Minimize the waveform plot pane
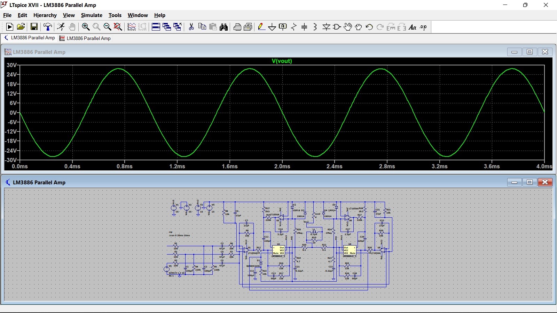This screenshot has height=313, width=557. click(514, 52)
